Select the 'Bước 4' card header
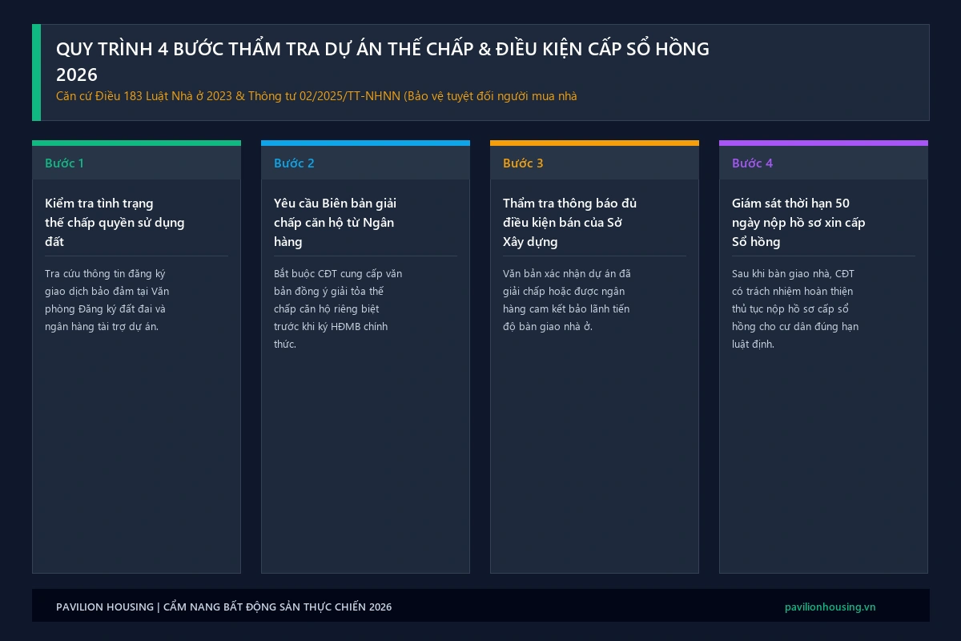961x641 pixels. coord(823,163)
